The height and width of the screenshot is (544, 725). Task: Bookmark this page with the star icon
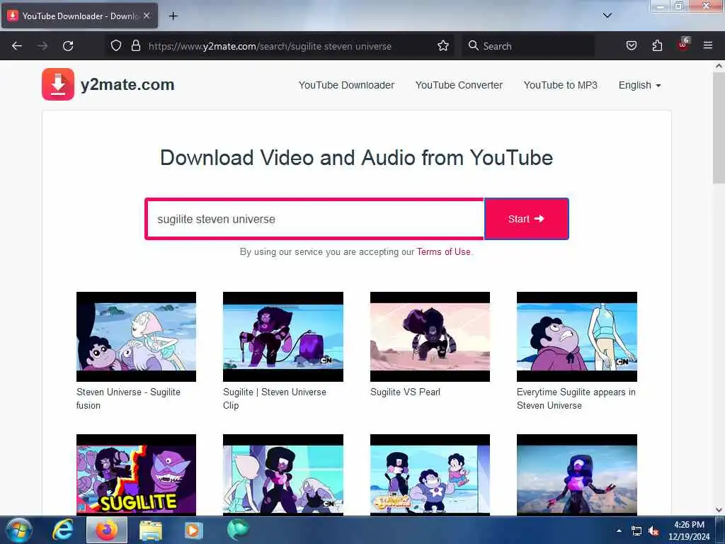[x=443, y=46]
